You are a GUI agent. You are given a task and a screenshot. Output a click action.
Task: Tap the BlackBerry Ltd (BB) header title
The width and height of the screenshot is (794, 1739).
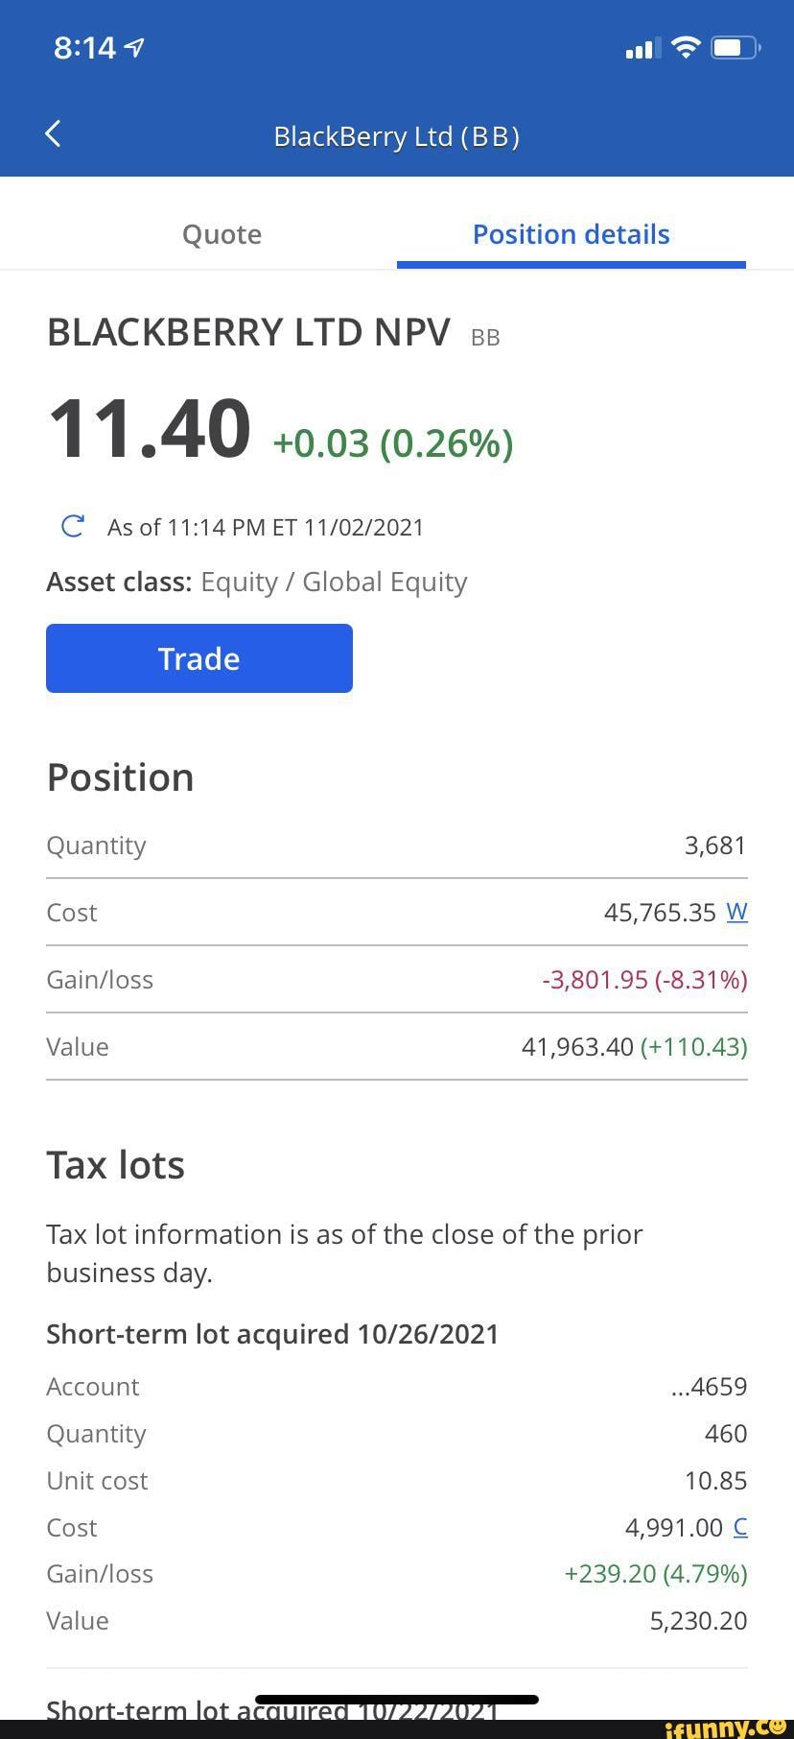(x=396, y=136)
